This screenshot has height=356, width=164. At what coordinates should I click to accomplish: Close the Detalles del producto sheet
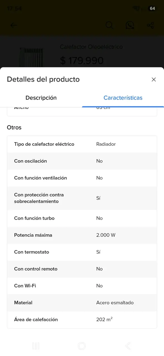pyautogui.click(x=154, y=80)
